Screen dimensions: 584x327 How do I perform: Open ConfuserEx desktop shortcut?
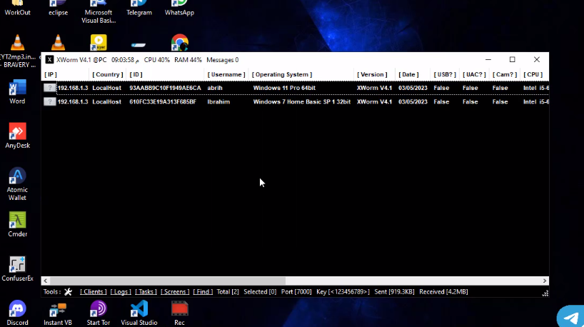[18, 269]
